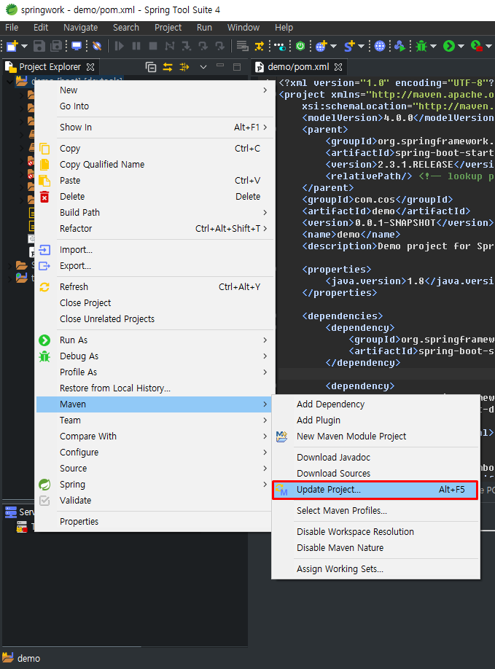Open Properties from context menu
This screenshot has width=495, height=669.
(x=155, y=521)
